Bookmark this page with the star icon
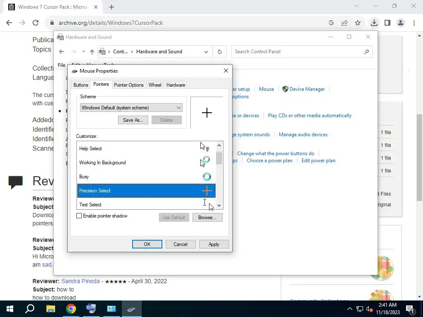 coord(358,23)
